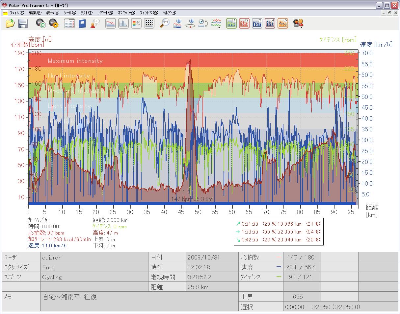Click the uphill 0:51:55 summary row
The height and width of the screenshot is (314, 400).
pyautogui.click(x=278, y=224)
